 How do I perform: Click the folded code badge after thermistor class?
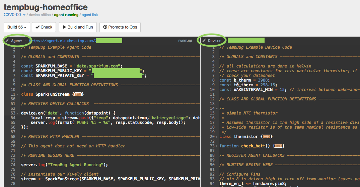(267, 137)
